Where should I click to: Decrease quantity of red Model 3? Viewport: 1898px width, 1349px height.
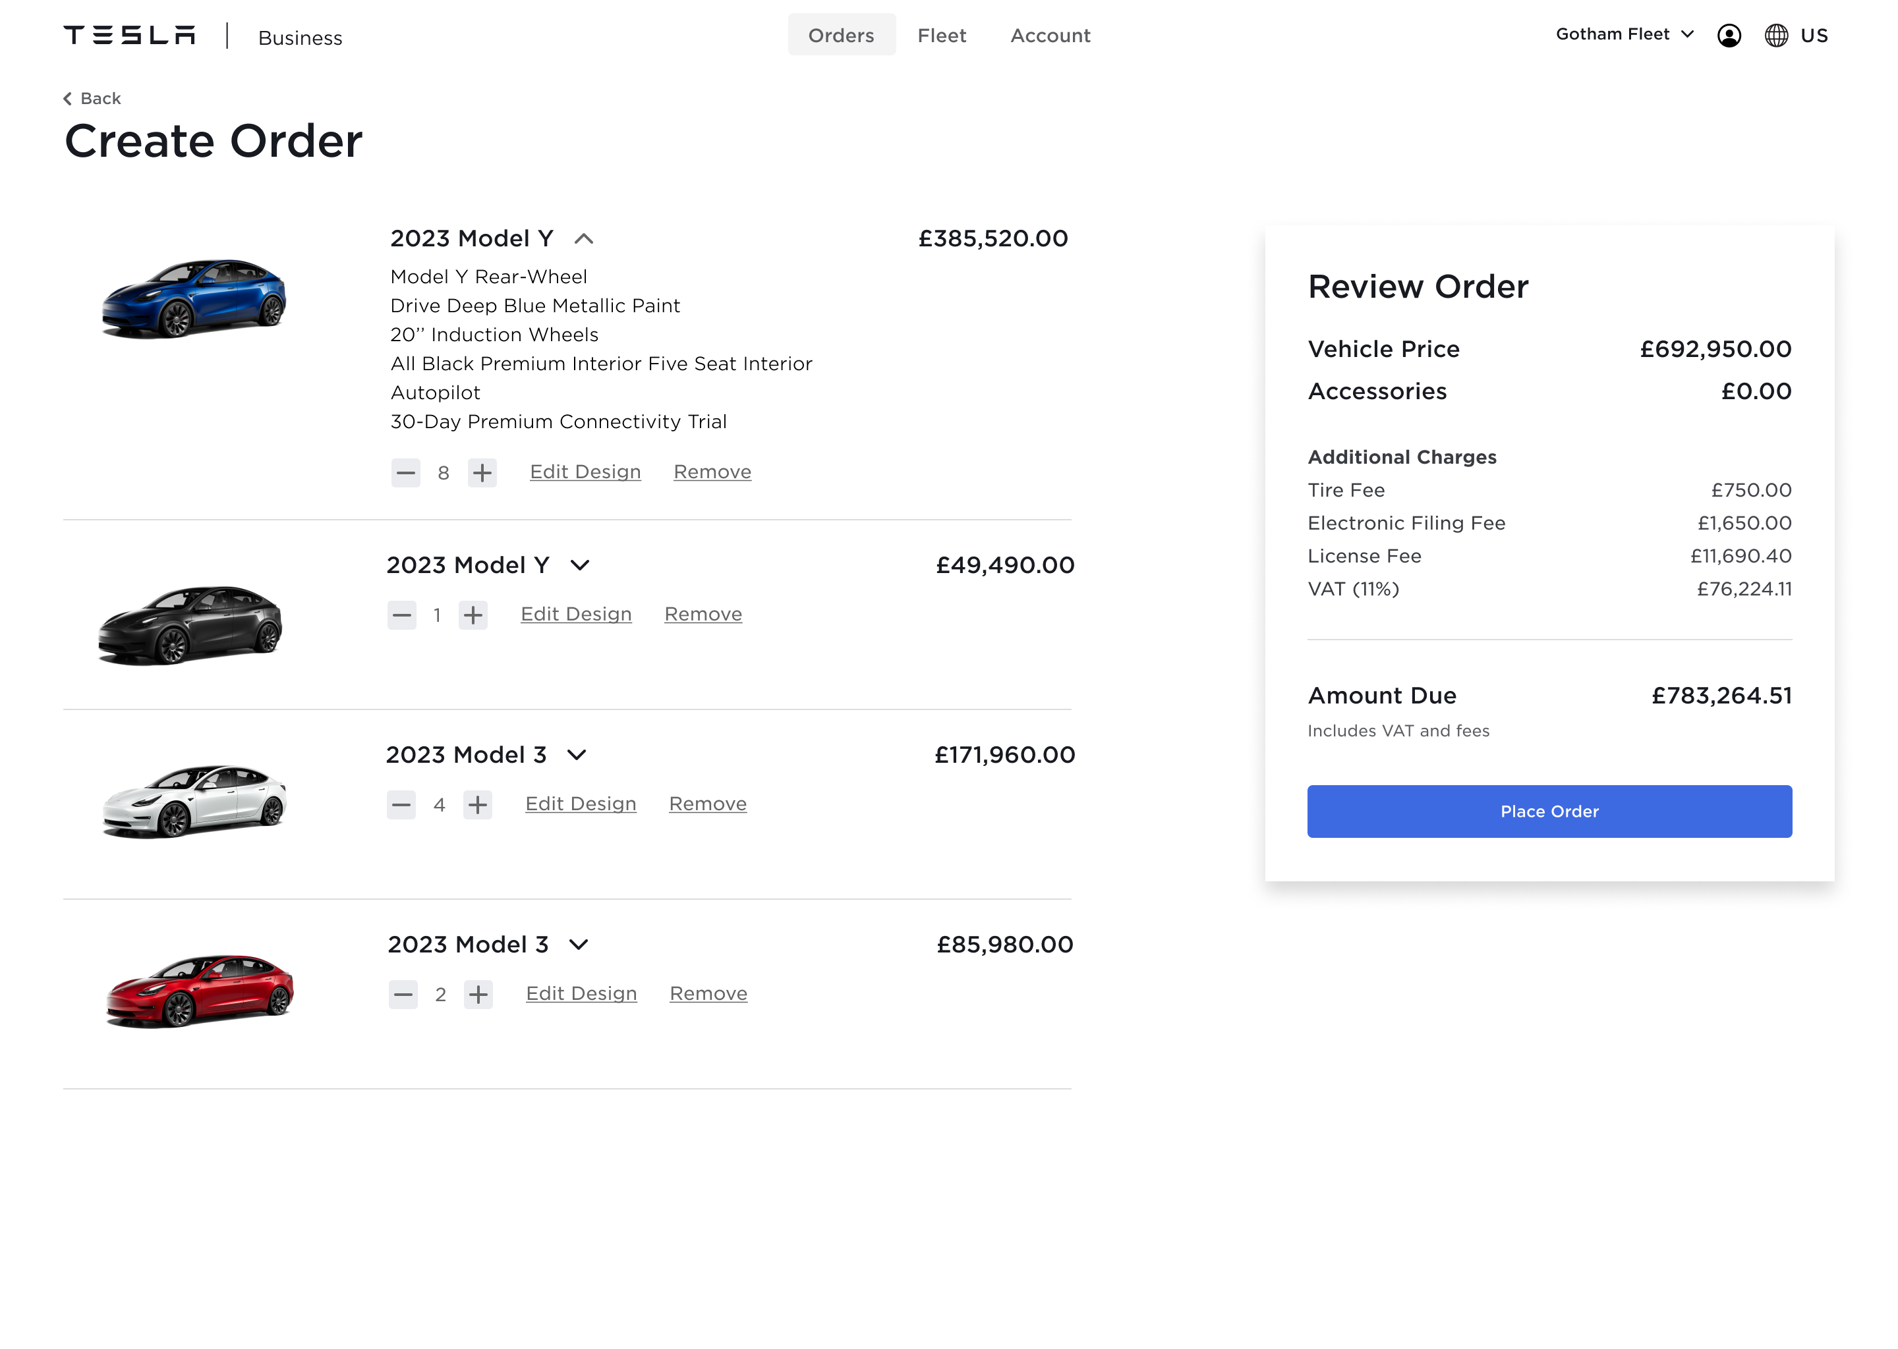coord(403,995)
